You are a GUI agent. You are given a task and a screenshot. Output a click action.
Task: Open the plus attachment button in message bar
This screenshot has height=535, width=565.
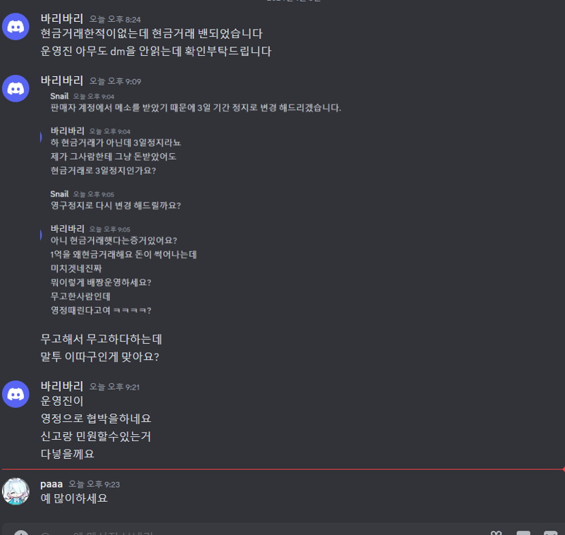[21, 533]
